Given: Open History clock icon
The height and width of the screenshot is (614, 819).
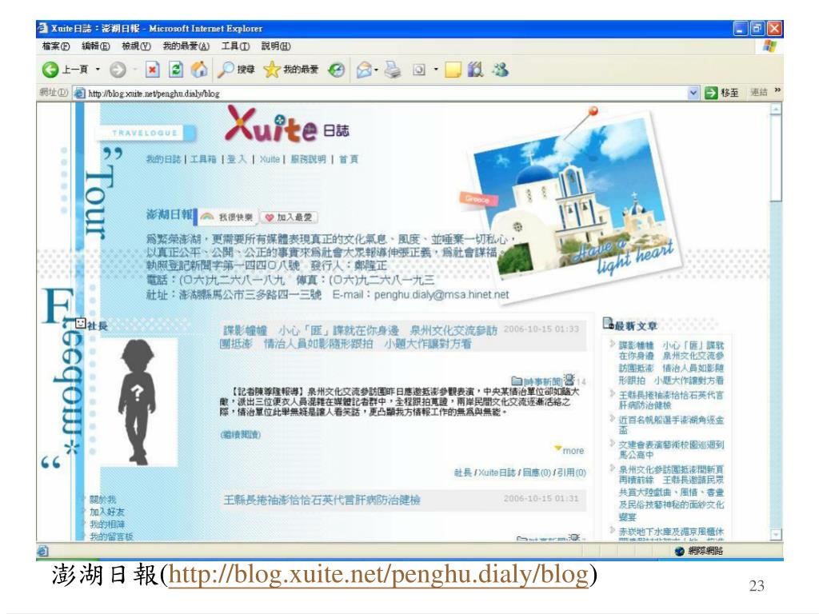Looking at the screenshot, I should pyautogui.click(x=337, y=70).
